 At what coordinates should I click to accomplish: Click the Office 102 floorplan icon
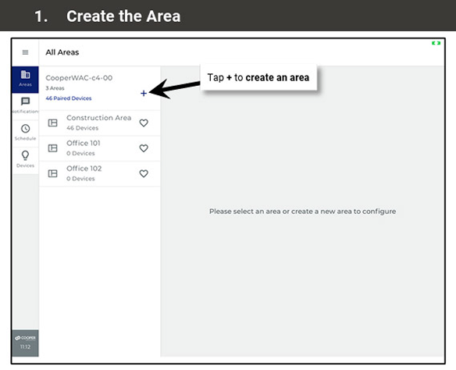[x=52, y=173]
